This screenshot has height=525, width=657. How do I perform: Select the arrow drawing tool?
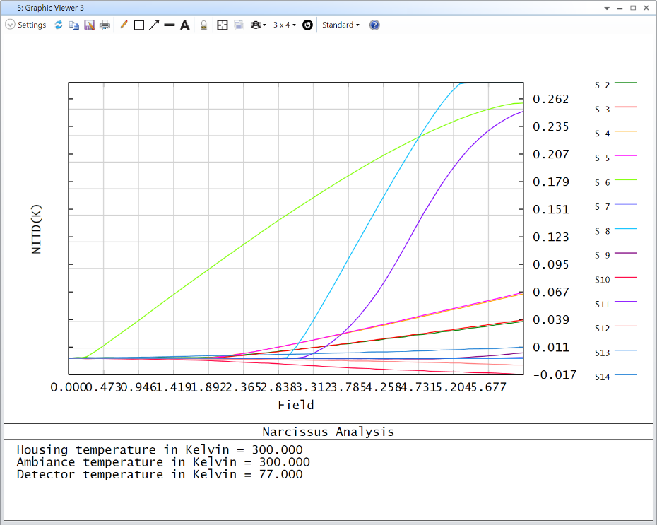pyautogui.click(x=154, y=25)
